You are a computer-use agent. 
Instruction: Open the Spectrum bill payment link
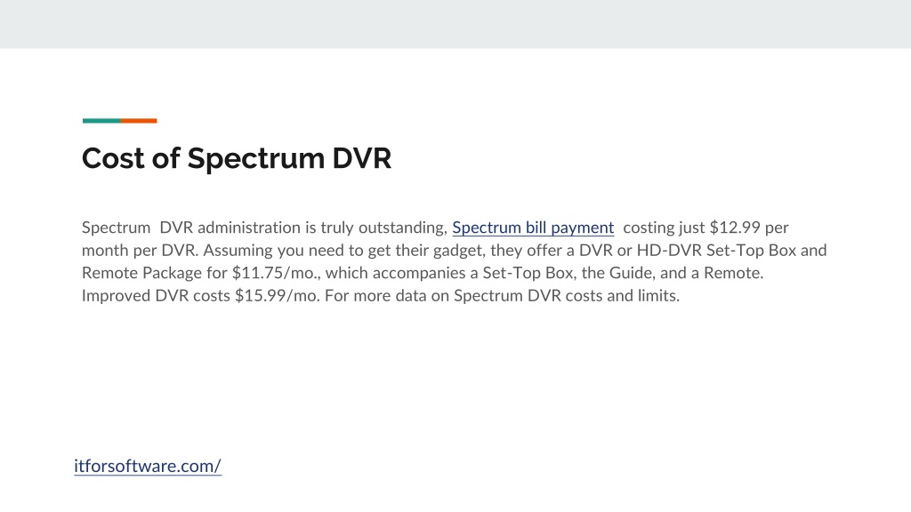pos(533,228)
